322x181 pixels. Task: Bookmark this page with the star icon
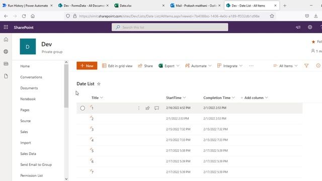pyautogui.click(x=272, y=16)
